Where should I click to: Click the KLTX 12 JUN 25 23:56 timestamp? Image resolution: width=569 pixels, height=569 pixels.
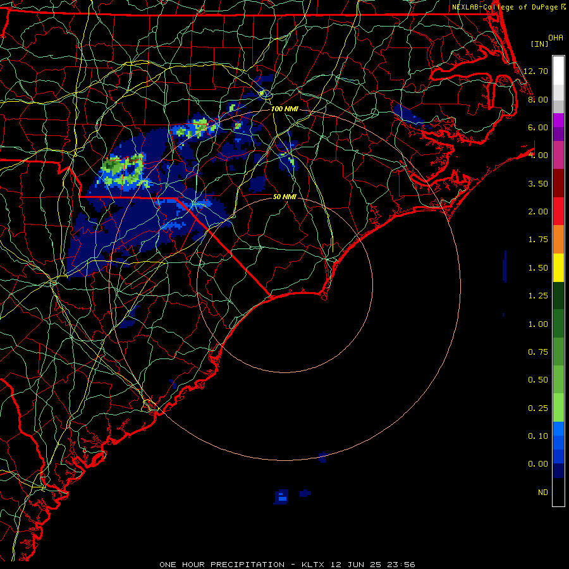coord(358,565)
